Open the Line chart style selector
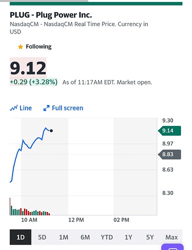This screenshot has height=250, width=192. (x=20, y=108)
